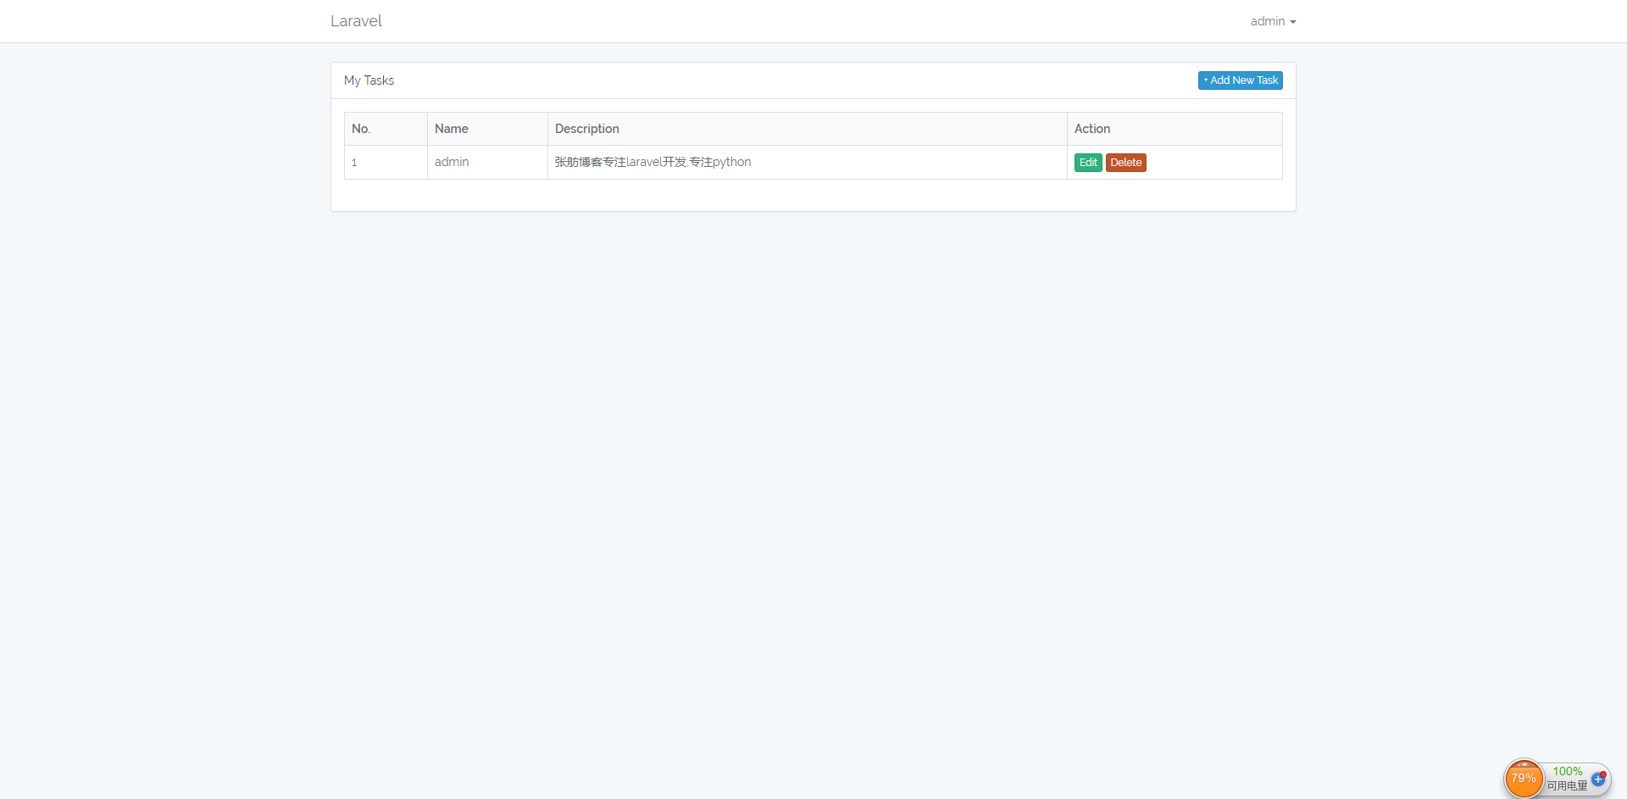This screenshot has height=799, width=1627.
Task: Delete the admin task
Action: [x=1125, y=163]
